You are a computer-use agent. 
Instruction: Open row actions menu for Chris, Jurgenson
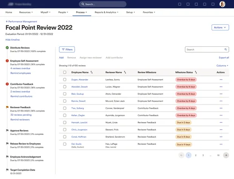click(221, 130)
